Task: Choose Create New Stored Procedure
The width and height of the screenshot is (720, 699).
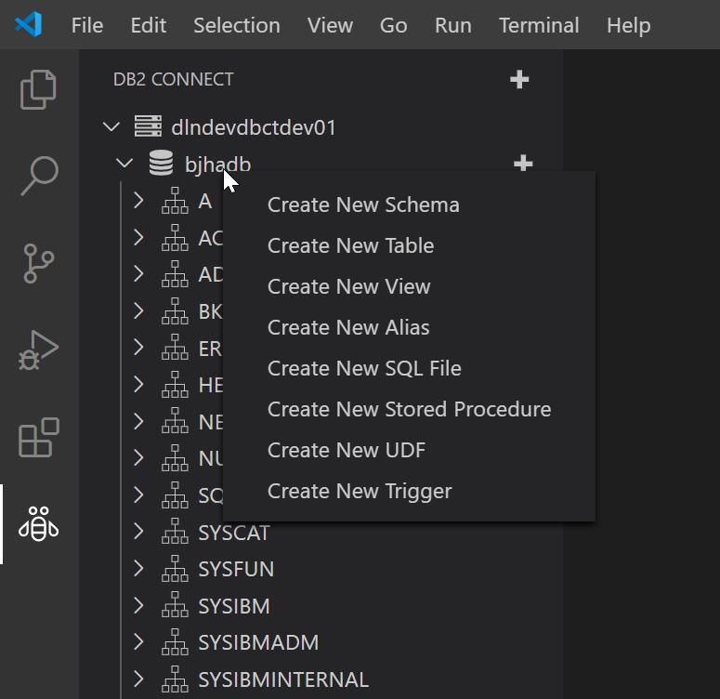Action: click(409, 410)
